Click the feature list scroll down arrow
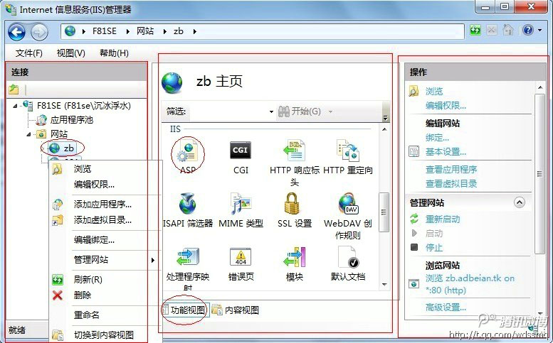Screen dimensions: 553x343 pos(384,284)
